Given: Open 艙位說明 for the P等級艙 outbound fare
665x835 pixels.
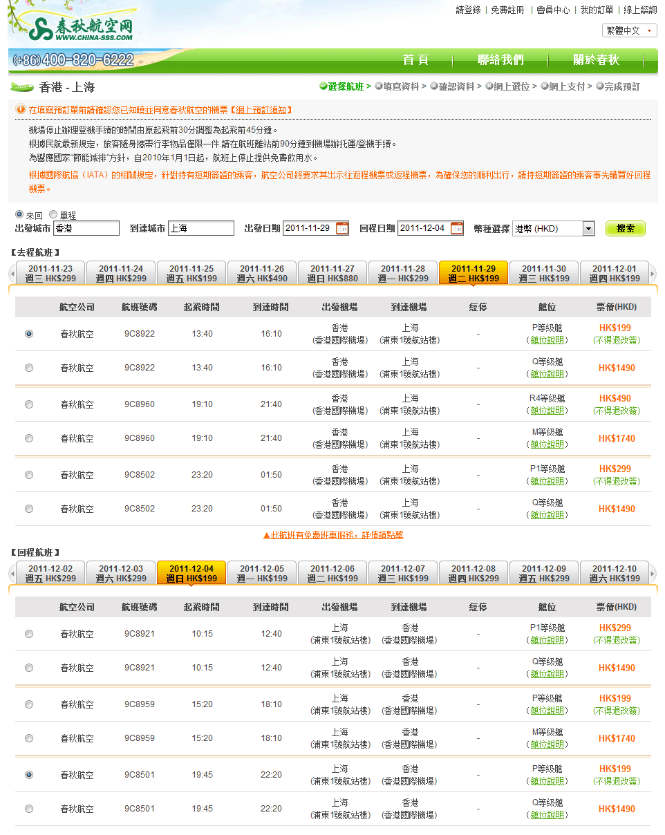Looking at the screenshot, I should tap(547, 340).
